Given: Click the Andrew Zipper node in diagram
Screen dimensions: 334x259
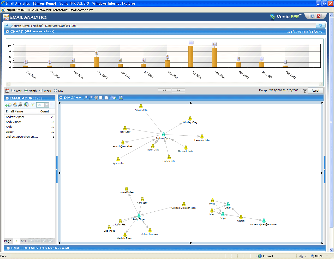Looking at the screenshot, I should pos(163,134).
